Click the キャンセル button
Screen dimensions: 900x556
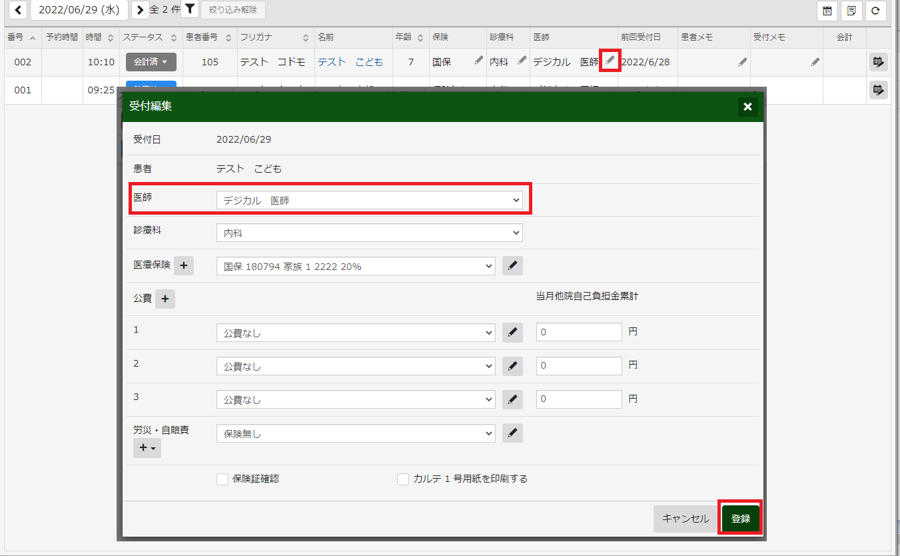(x=686, y=518)
